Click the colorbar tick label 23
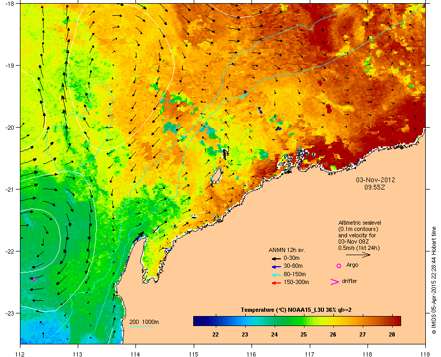441x357 pixels. coord(245,334)
